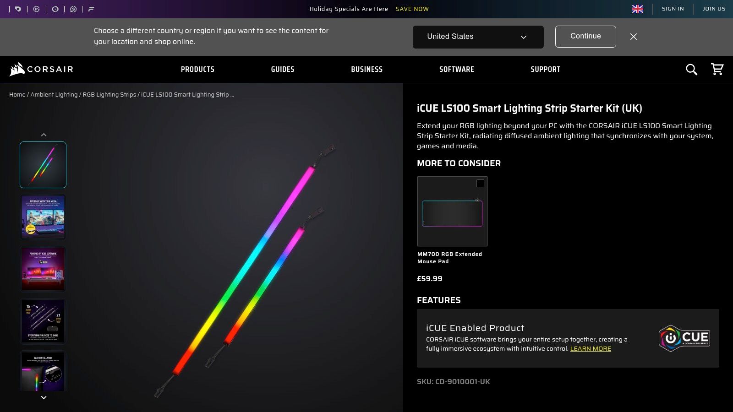The width and height of the screenshot is (733, 412).
Task: Click the UK flag region indicator
Action: coord(637,9)
